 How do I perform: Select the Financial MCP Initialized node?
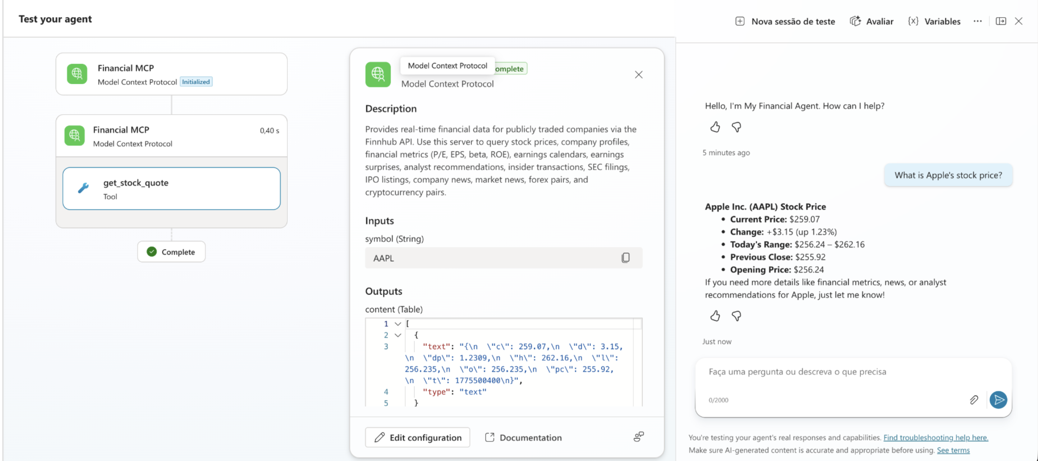pyautogui.click(x=171, y=74)
